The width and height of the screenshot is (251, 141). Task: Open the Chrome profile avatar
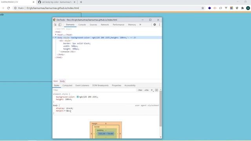tap(248, 8)
